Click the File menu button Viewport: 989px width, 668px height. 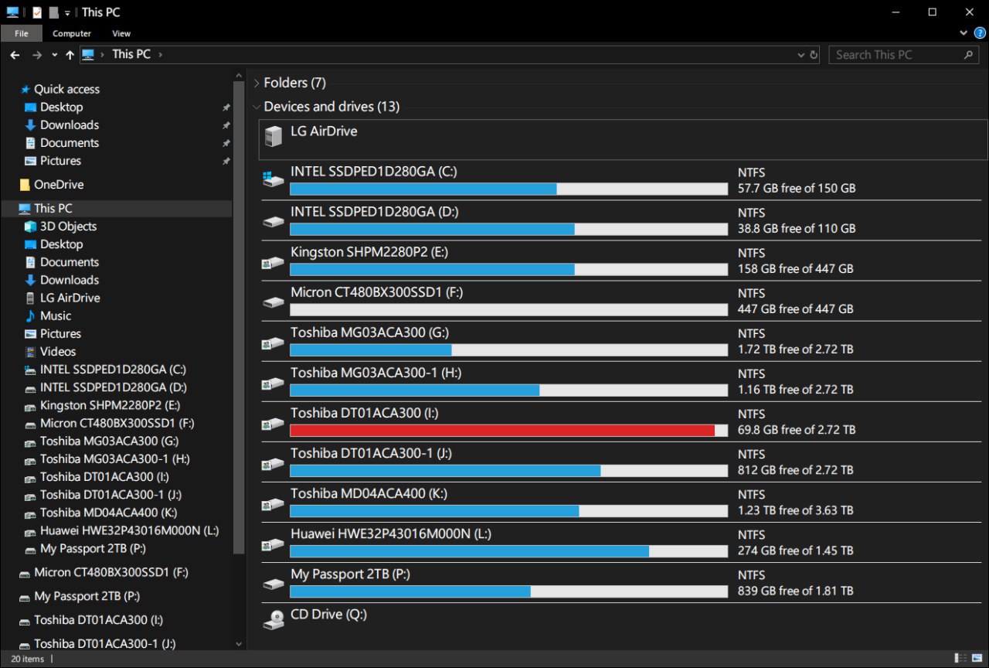coord(22,33)
